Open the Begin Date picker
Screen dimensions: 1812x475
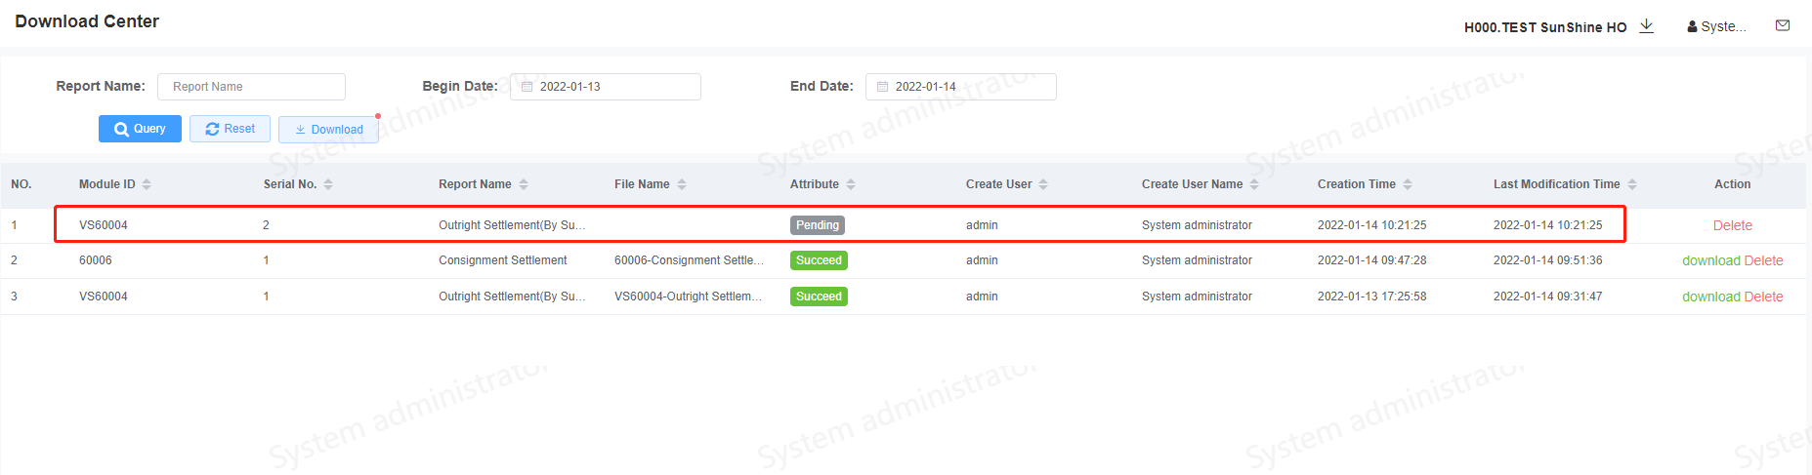pos(605,87)
